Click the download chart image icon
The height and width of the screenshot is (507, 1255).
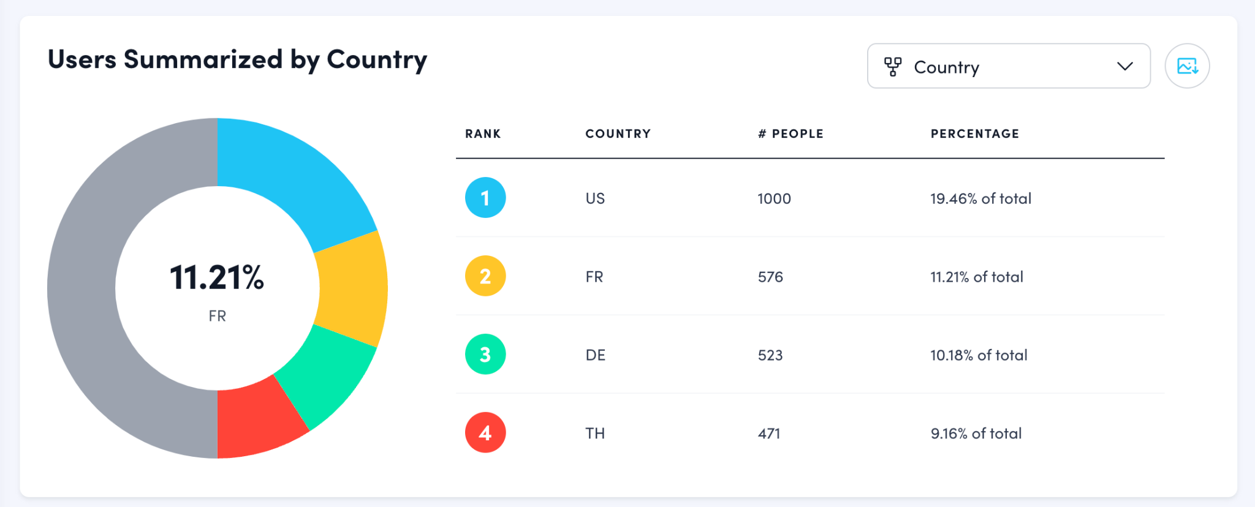(1187, 66)
